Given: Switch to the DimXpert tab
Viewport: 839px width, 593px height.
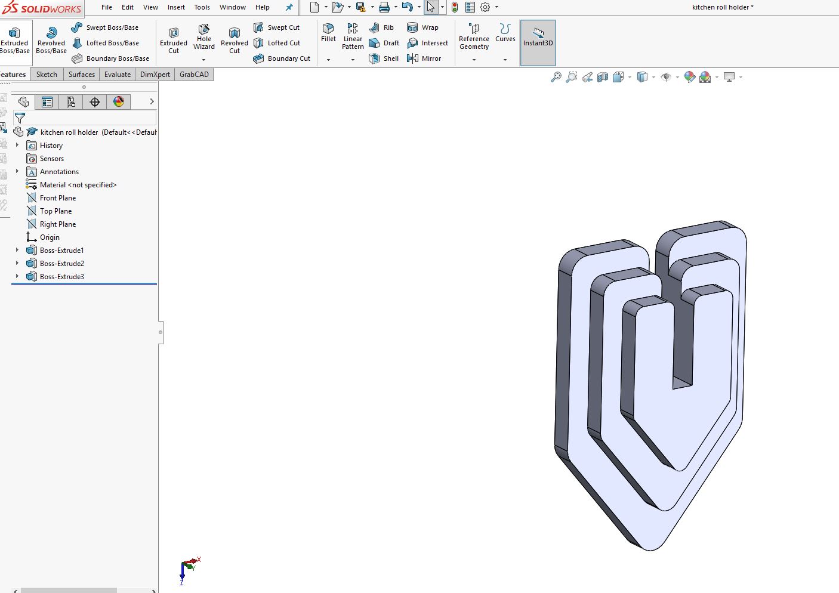Looking at the screenshot, I should tap(155, 75).
